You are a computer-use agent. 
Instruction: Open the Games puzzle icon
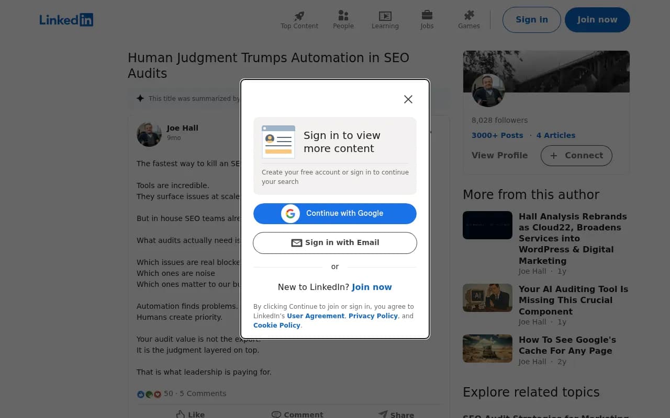(x=469, y=15)
